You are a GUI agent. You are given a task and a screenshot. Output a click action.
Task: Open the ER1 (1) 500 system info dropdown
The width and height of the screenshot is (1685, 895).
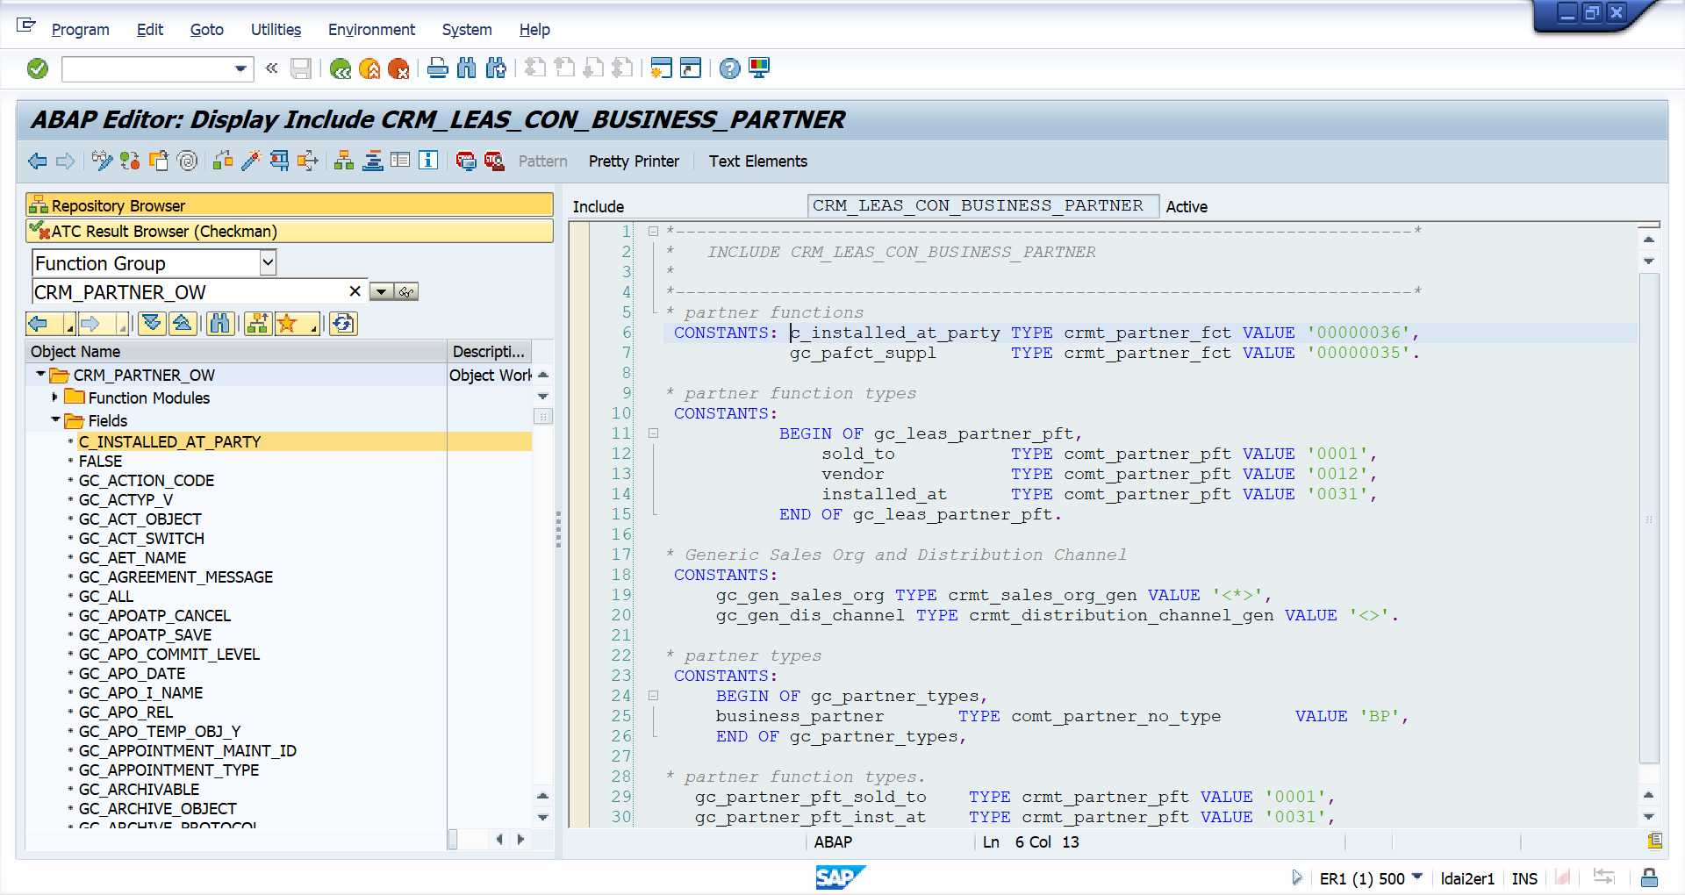point(1417,877)
